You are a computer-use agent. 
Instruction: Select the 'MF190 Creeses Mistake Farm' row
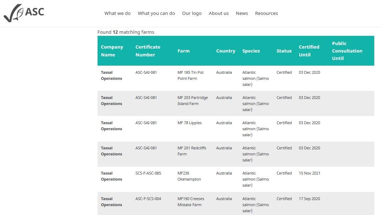click(x=191, y=202)
